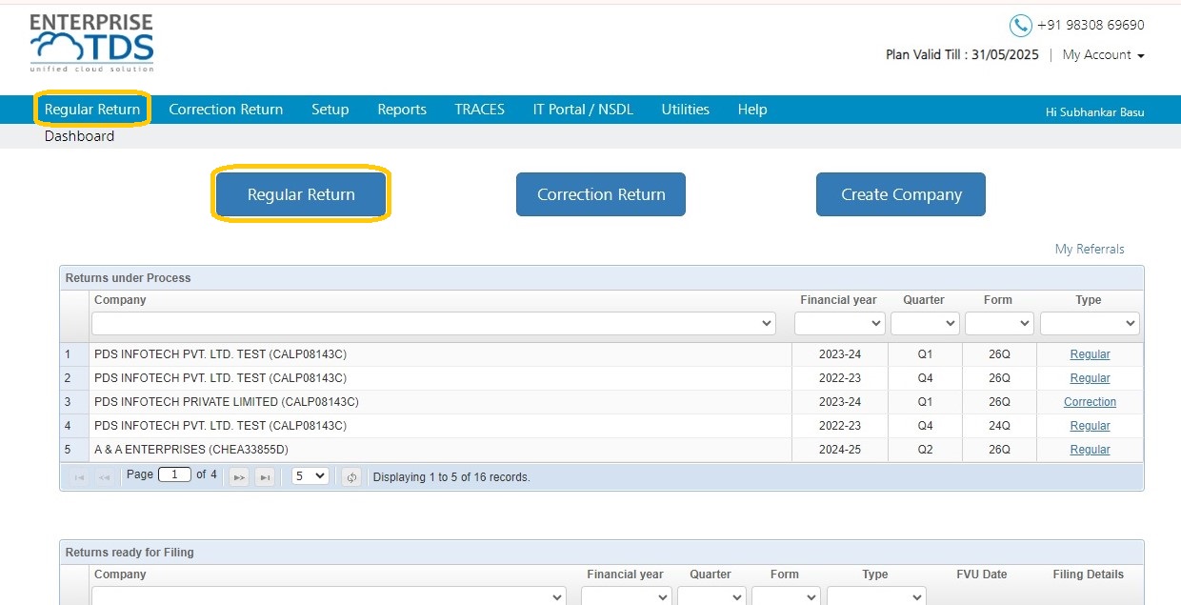Click the phone icon beside the number
The height and width of the screenshot is (605, 1181).
pos(1020,26)
